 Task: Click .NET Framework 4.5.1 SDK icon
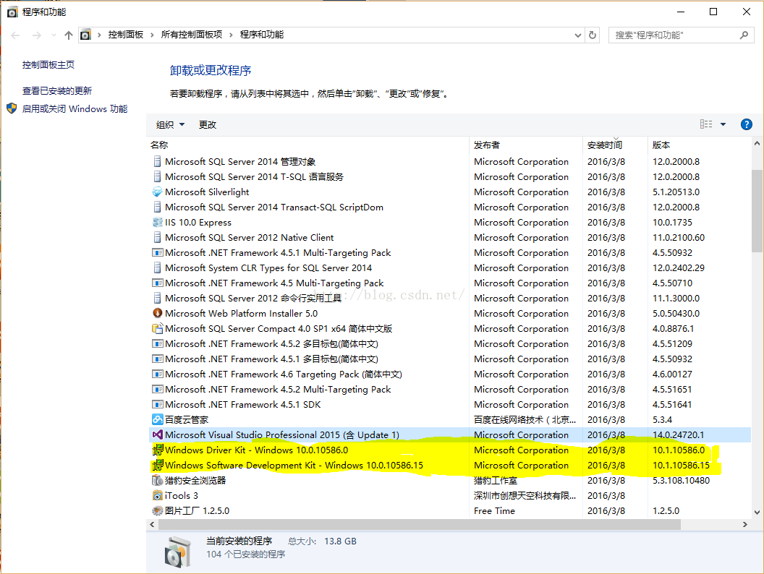[x=158, y=405]
